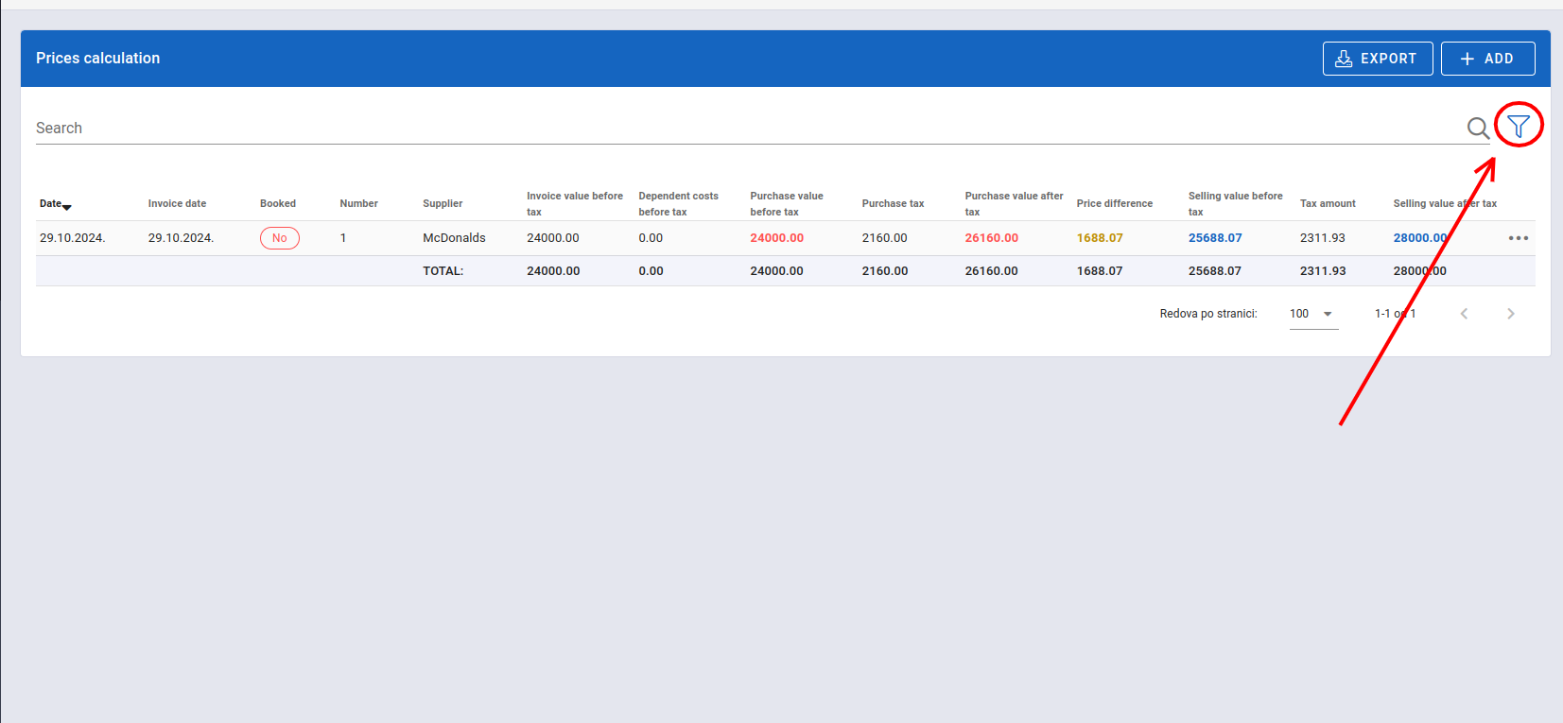The width and height of the screenshot is (1563, 723).
Task: Click the EXPORT button
Action: click(x=1378, y=59)
